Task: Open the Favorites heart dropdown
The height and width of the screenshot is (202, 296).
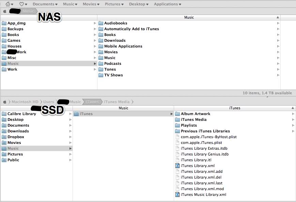Action: [x=23, y=4]
